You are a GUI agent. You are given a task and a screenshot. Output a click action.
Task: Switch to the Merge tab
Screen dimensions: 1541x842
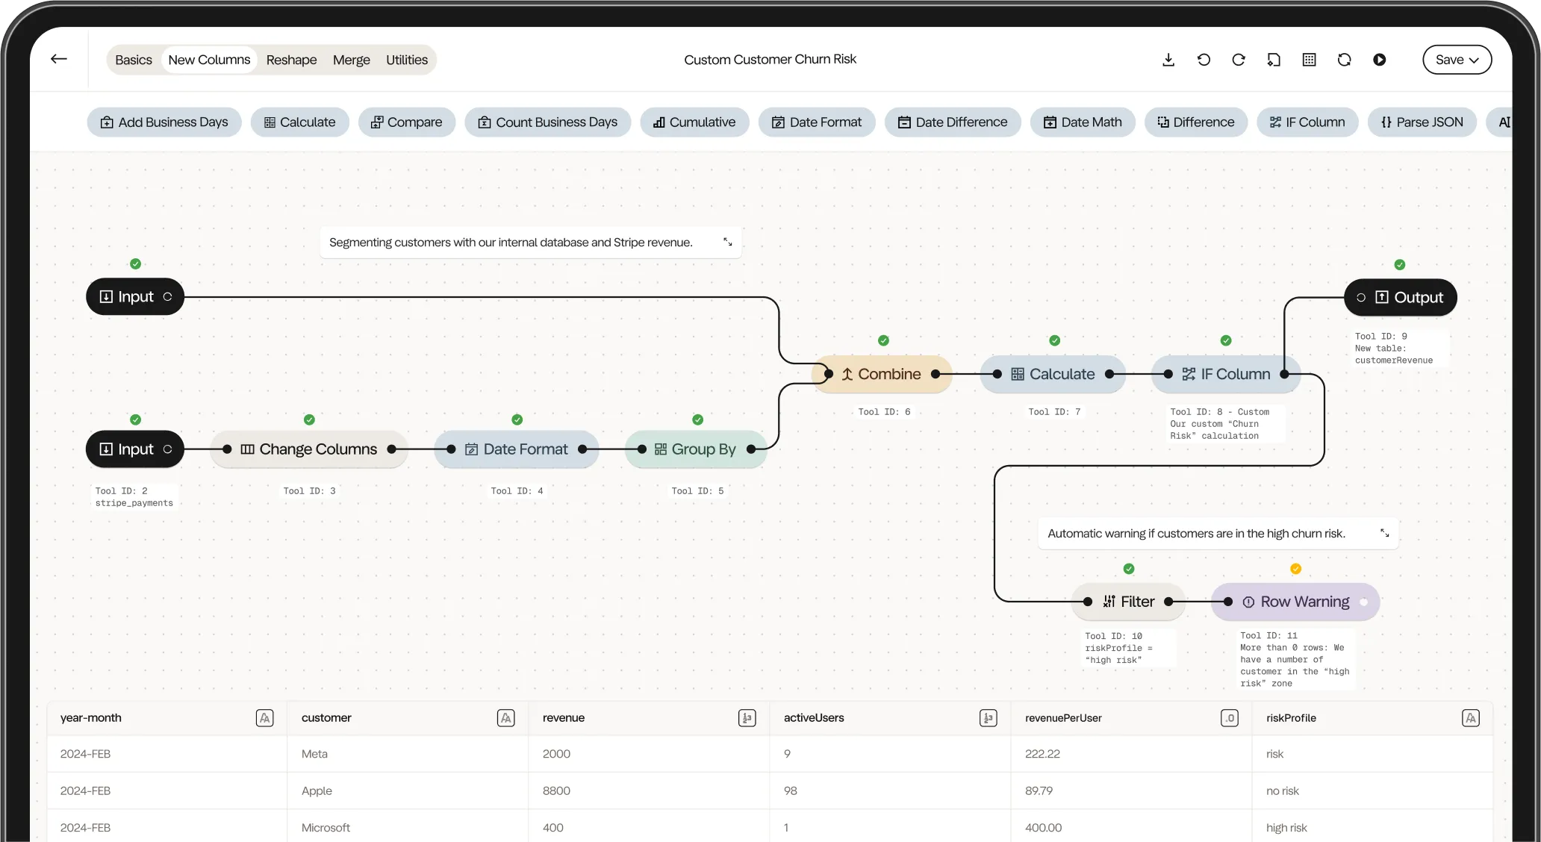click(351, 60)
